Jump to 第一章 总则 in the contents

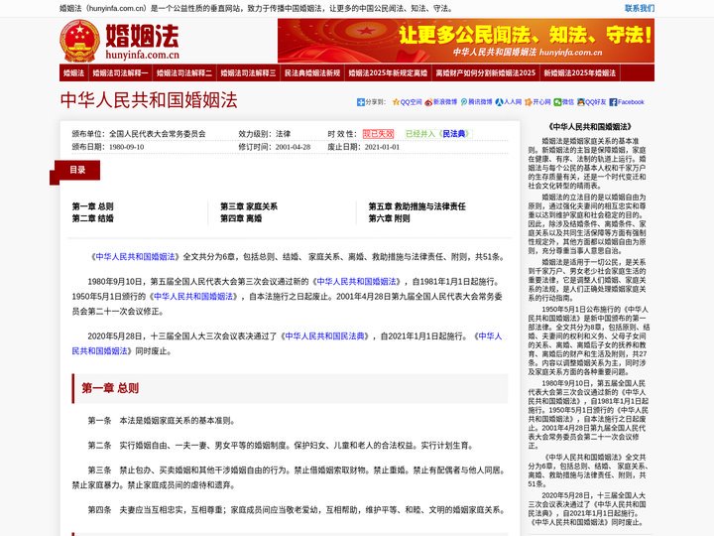(x=92, y=206)
